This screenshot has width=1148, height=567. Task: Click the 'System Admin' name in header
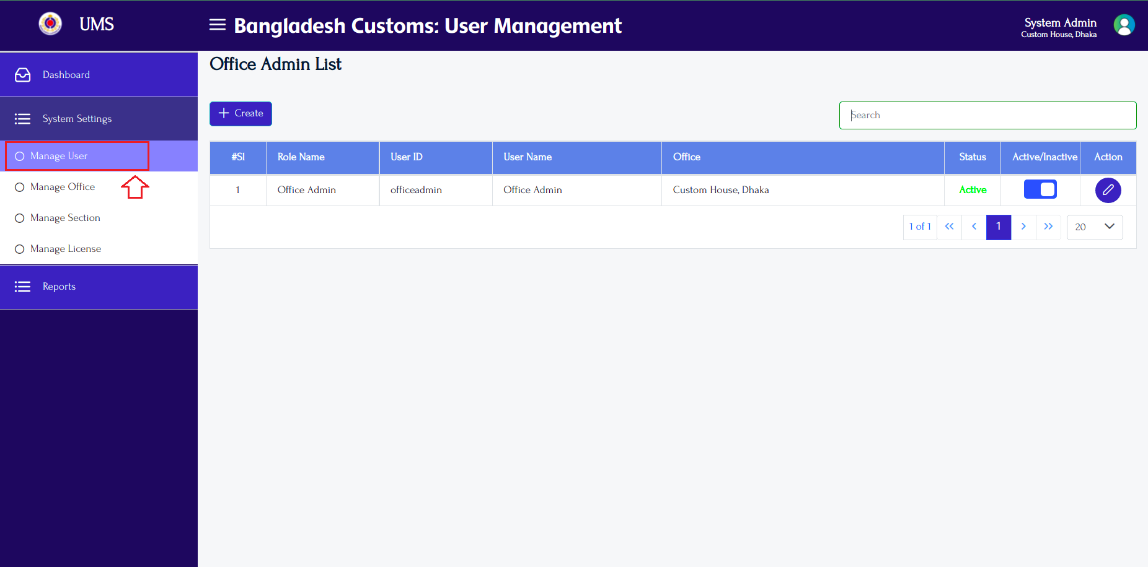[x=1060, y=23]
